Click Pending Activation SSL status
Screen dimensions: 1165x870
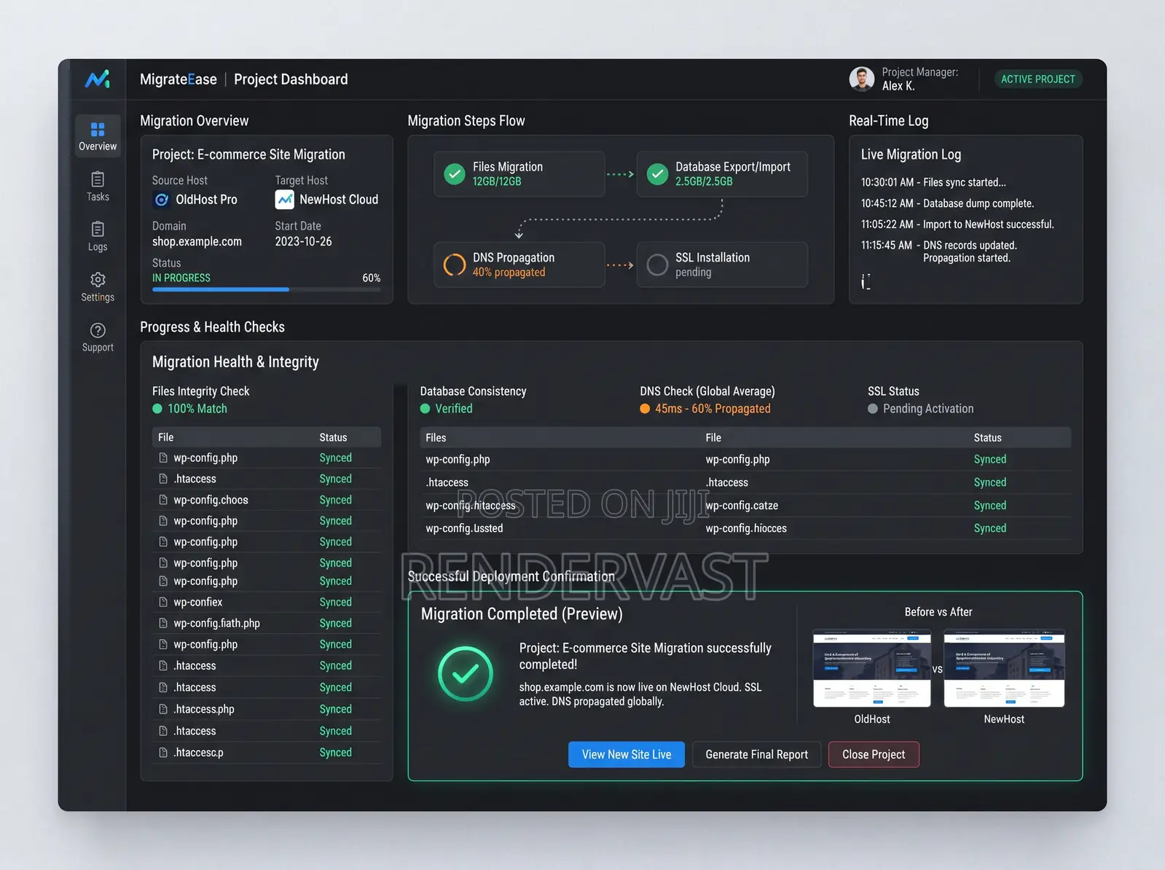click(x=921, y=409)
